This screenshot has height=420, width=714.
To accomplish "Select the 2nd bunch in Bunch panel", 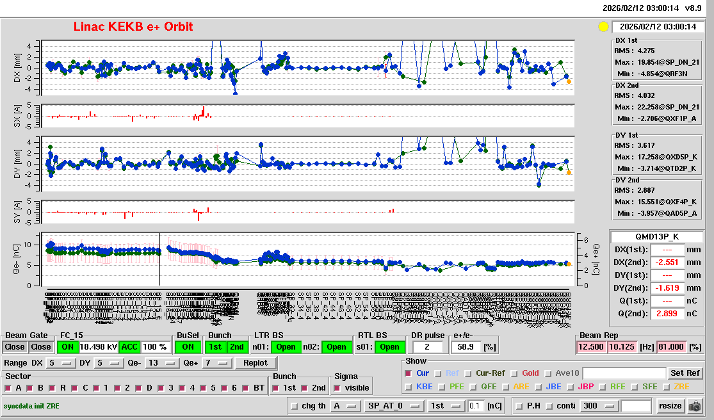I will pos(237,347).
